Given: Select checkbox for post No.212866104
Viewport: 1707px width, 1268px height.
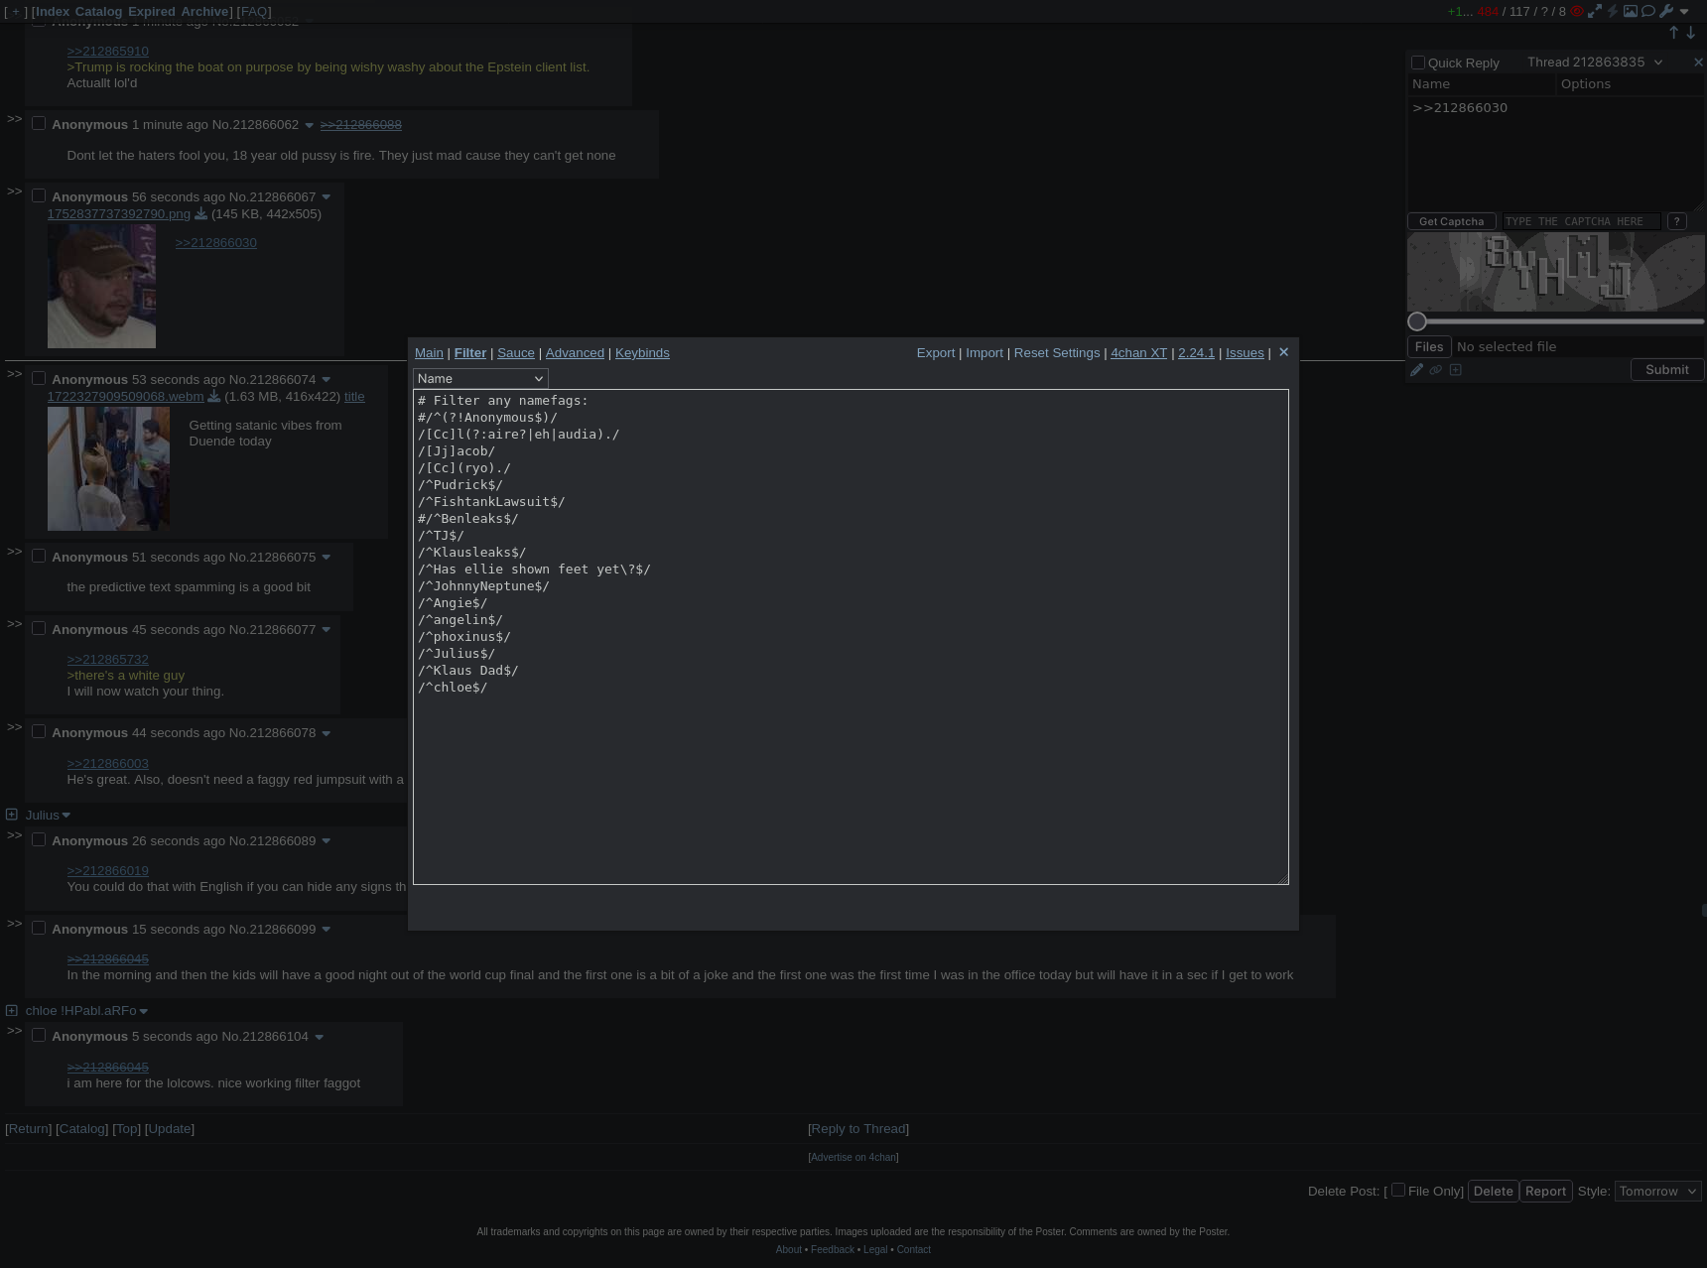Looking at the screenshot, I should click(39, 1036).
